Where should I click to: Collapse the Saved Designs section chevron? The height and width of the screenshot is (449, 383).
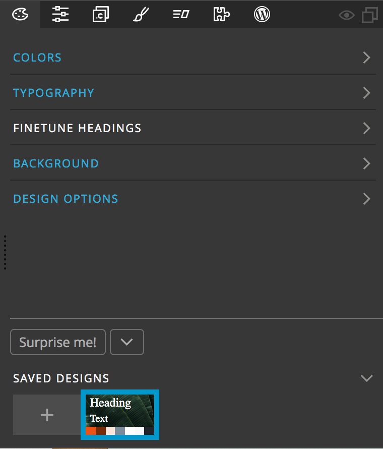pos(367,378)
